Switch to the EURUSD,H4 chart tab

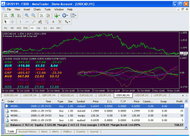(x=11, y=96)
